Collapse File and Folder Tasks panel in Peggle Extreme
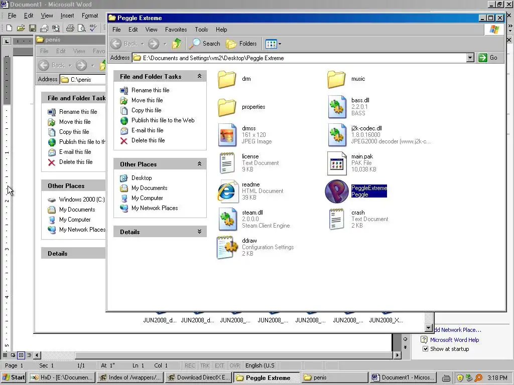 pos(199,76)
